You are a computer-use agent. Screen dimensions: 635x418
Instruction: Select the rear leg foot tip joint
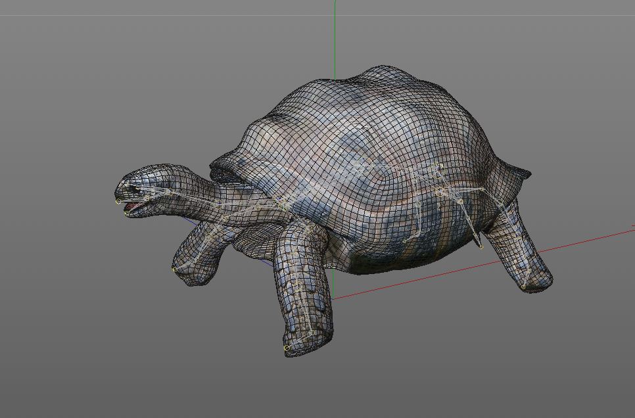tap(523, 287)
